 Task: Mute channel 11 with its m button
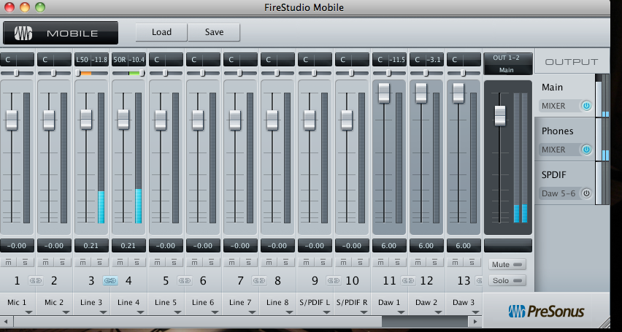click(381, 262)
